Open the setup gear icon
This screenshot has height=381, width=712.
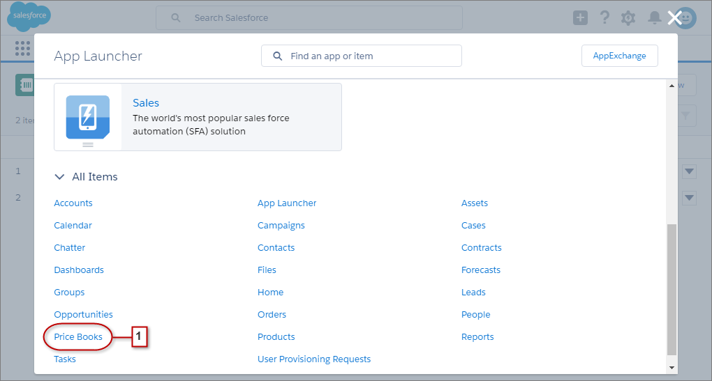click(x=628, y=18)
